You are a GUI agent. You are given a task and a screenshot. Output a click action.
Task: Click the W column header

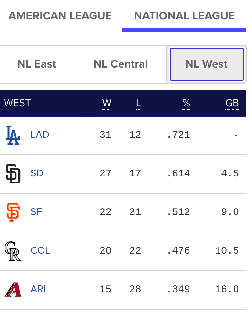[x=107, y=103]
